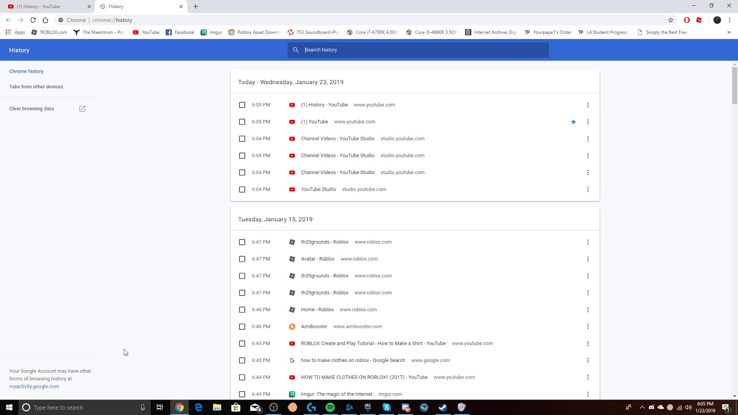Open Task View on the taskbar

tap(160, 408)
